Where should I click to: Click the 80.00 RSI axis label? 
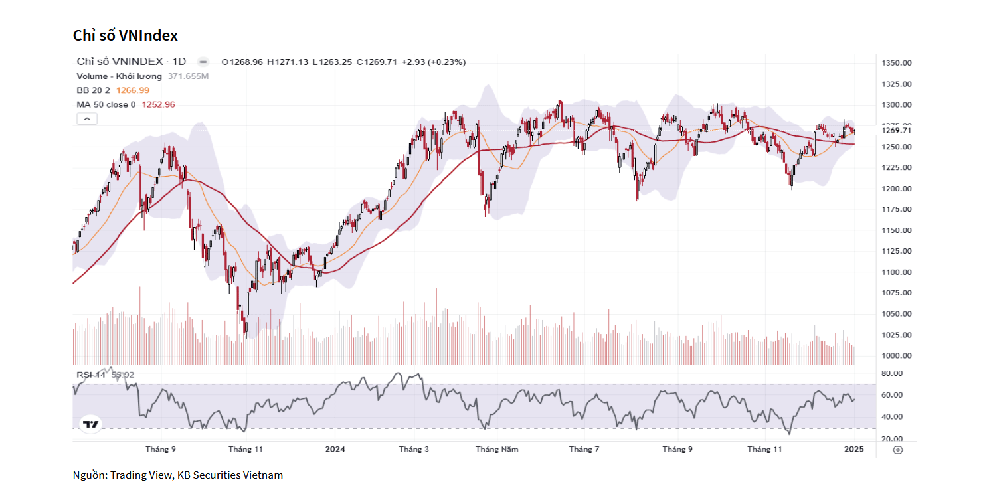[x=891, y=373]
